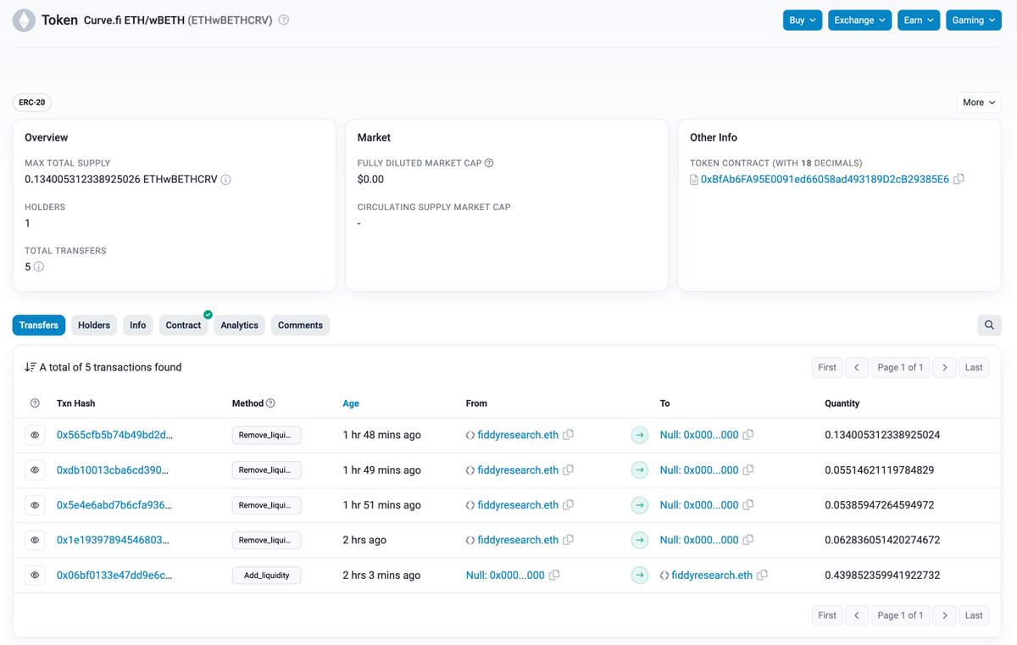
Task: Toggle eye preview for 0x565cfb5b transaction
Action: (35, 435)
